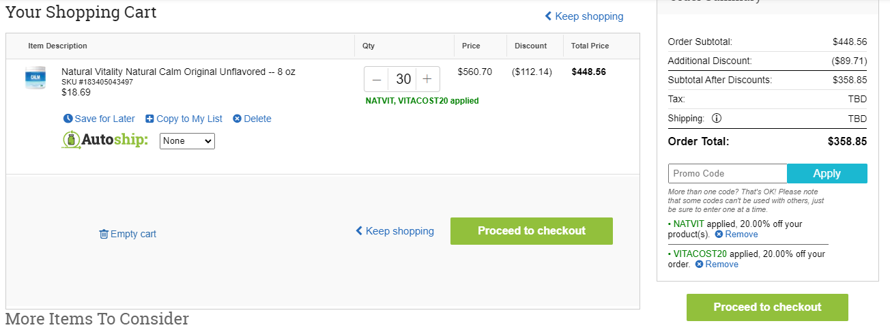Click the Remove x icon for NATVIT

(x=719, y=235)
